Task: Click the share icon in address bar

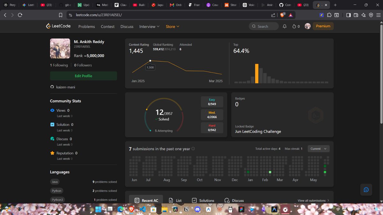Action: [273, 15]
